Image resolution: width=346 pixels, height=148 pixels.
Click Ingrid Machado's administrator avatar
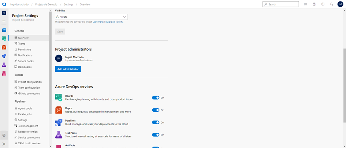(x=59, y=58)
